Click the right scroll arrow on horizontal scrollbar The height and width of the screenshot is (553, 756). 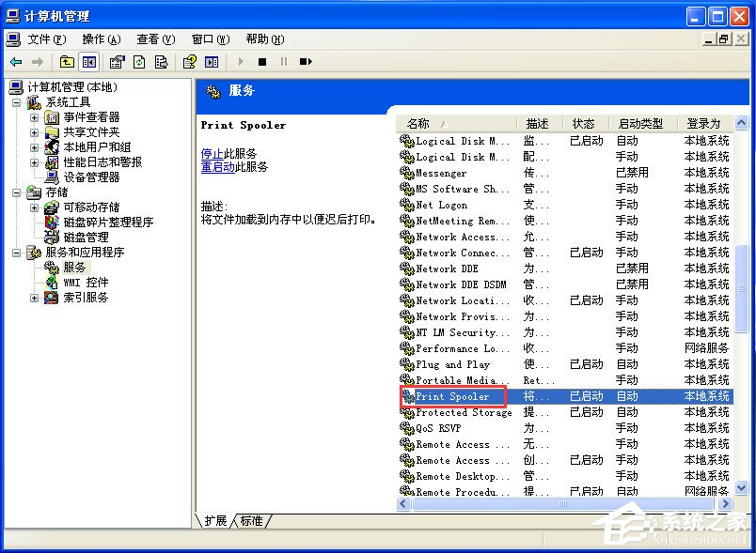point(727,503)
